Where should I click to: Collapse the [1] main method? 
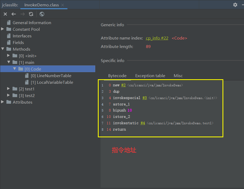point(9,62)
